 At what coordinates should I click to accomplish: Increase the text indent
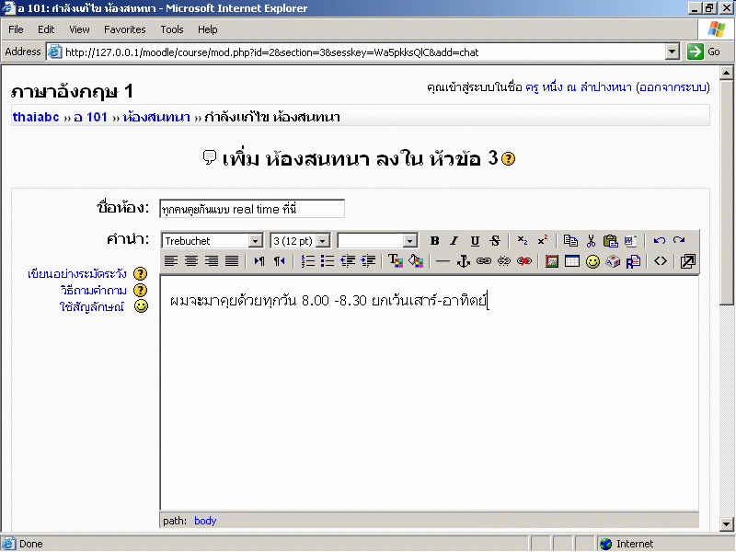click(368, 261)
